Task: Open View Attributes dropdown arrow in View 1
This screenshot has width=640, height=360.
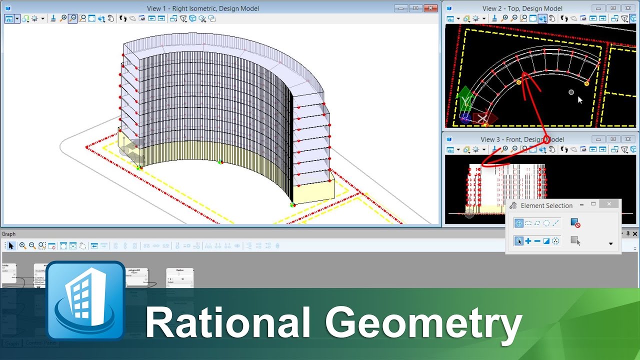Action: (x=17, y=18)
